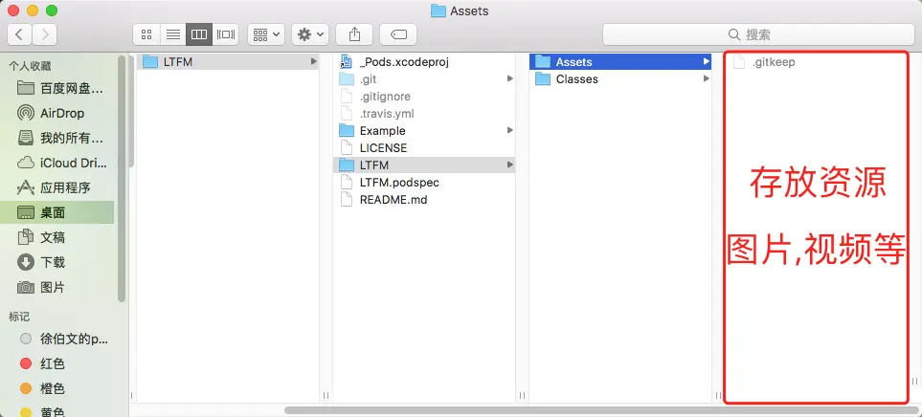Viewport: 922px width, 417px height.
Task: Open the item arrangement dropdown
Action: pos(266,34)
